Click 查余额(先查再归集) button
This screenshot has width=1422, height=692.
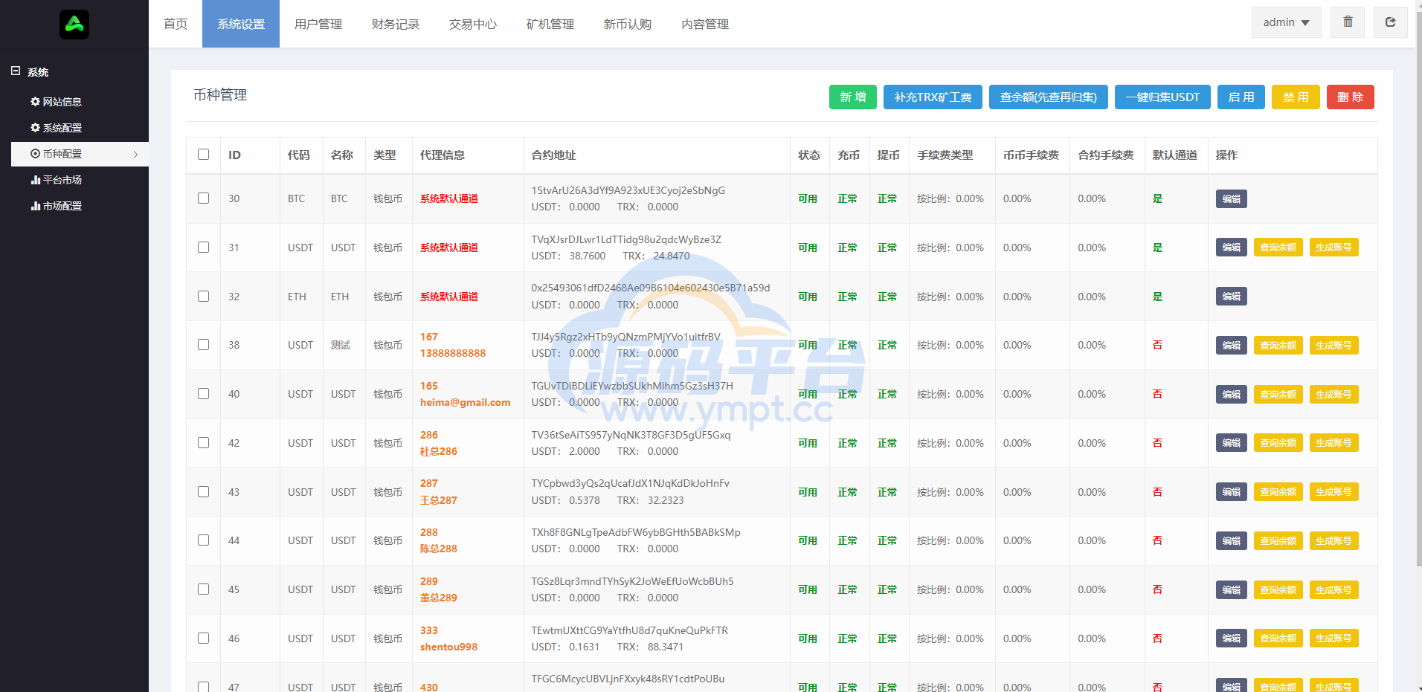click(x=1049, y=97)
